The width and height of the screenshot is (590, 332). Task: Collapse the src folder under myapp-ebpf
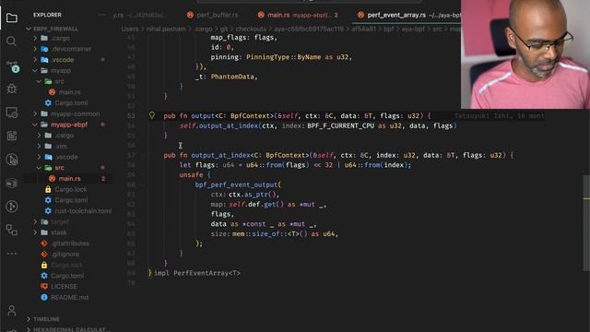(x=39, y=168)
